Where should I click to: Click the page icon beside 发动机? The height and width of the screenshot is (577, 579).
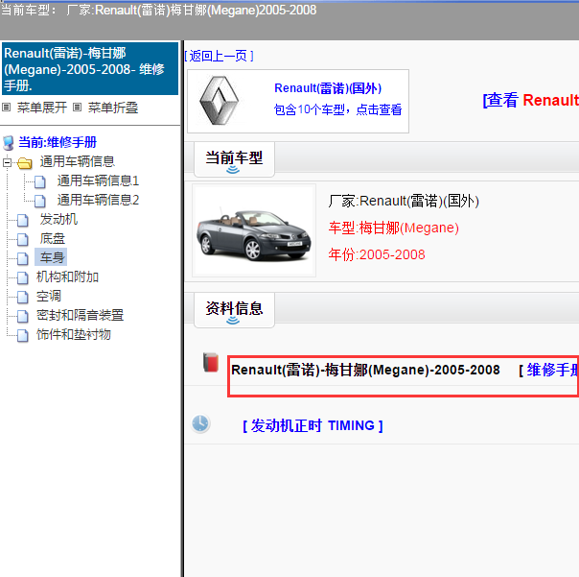23,220
